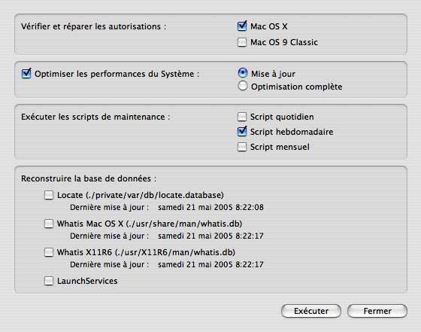Select the Mise à jour radio button
Screen dimensions: 421x332
click(242, 73)
